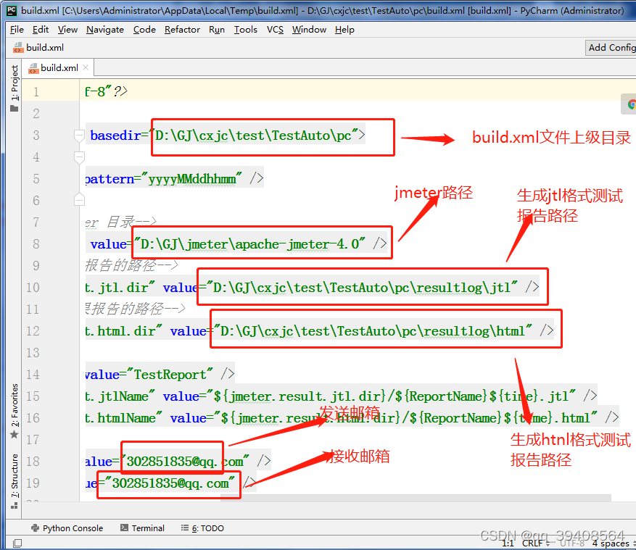Open the File menu
Image resolution: width=636 pixels, height=550 pixels.
pyautogui.click(x=17, y=30)
